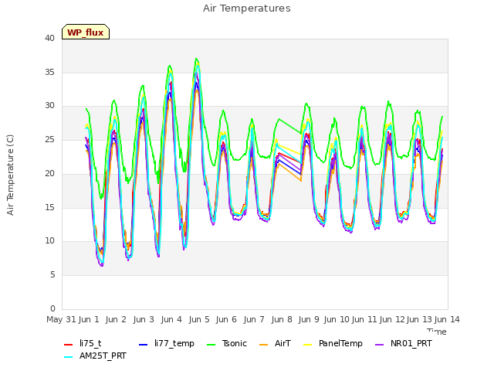Click the 30 y-axis tick label
Image resolution: width=494 pixels, height=371 pixels.
(49, 106)
